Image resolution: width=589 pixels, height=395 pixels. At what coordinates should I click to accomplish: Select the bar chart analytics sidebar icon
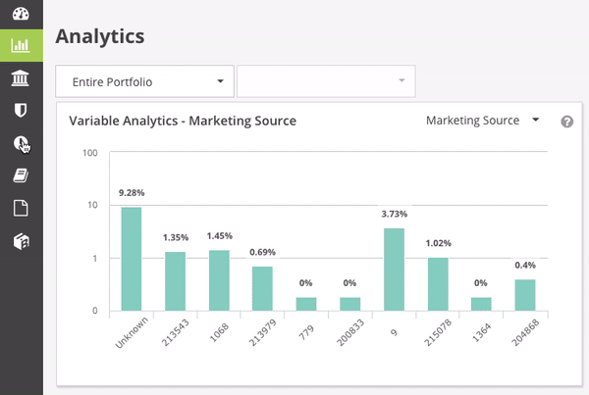[x=21, y=45]
